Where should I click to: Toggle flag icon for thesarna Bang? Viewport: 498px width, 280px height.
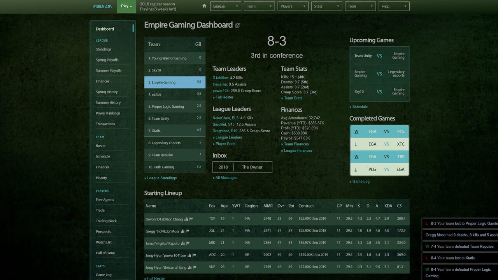click(x=195, y=268)
